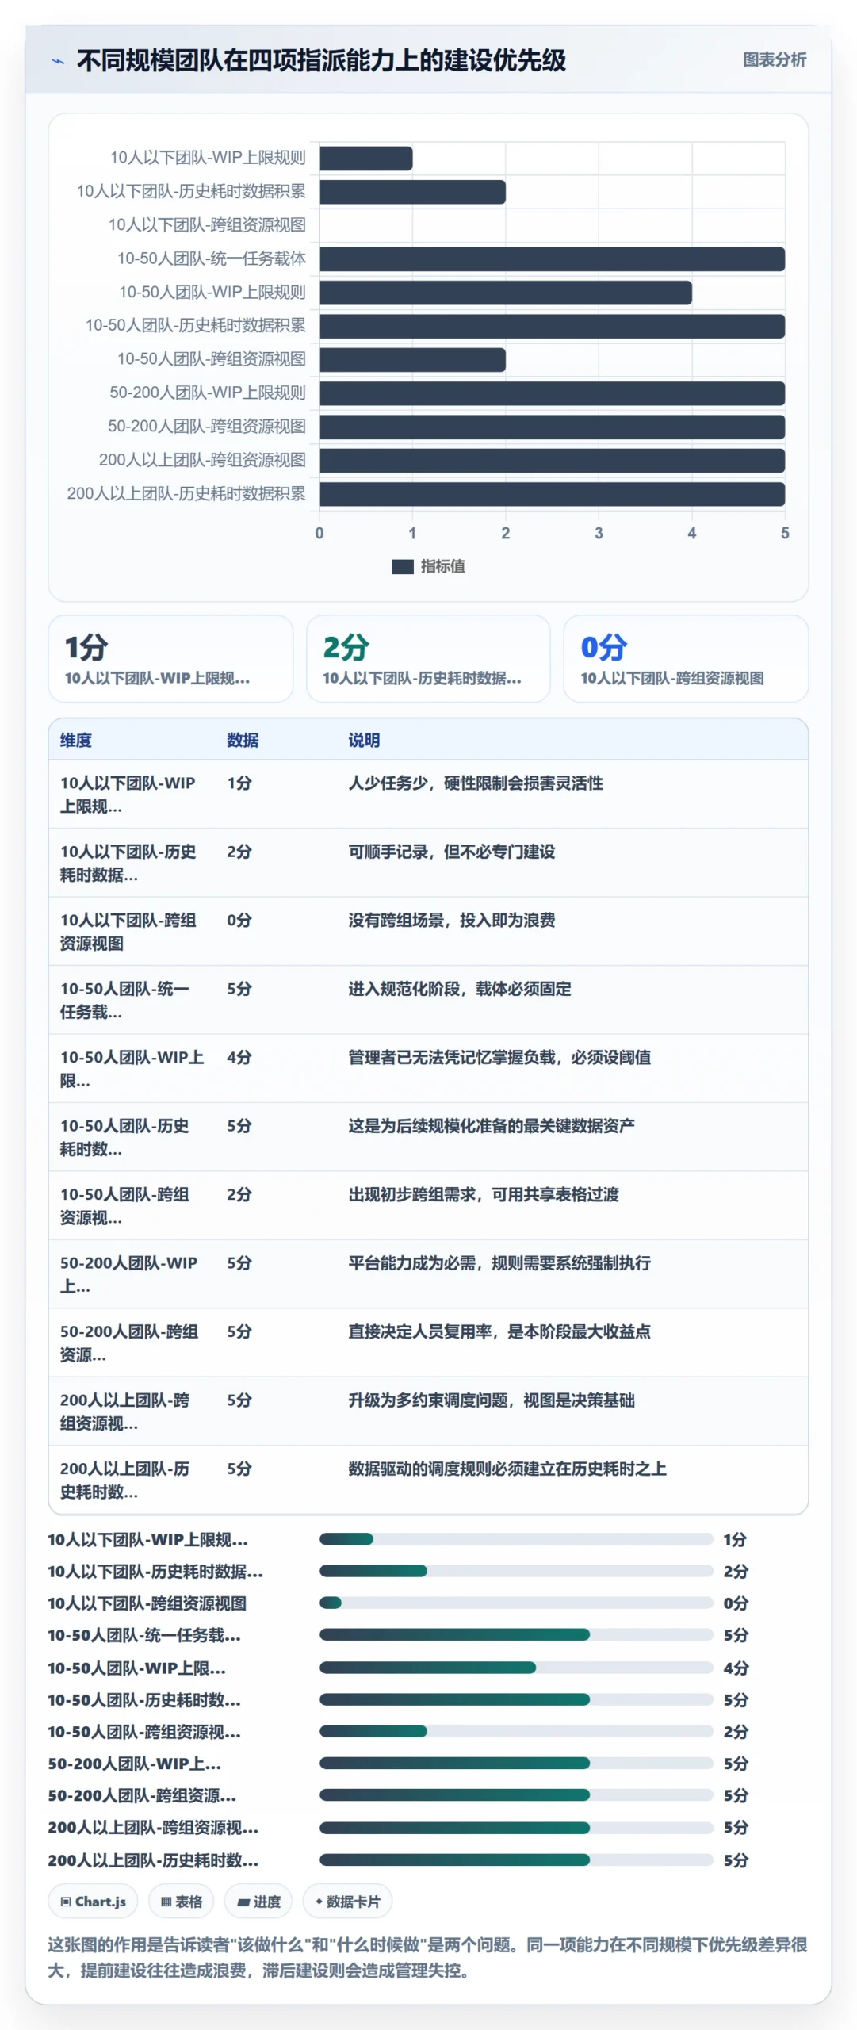Click the progress bar for 10-50人团队-跨组资源视…
857x2030 pixels.
point(516,1731)
